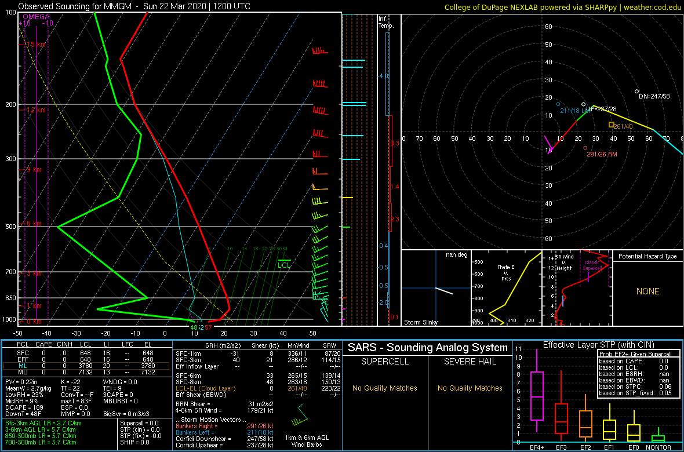Click the based on STPC: 0.06 line

pos(636,386)
